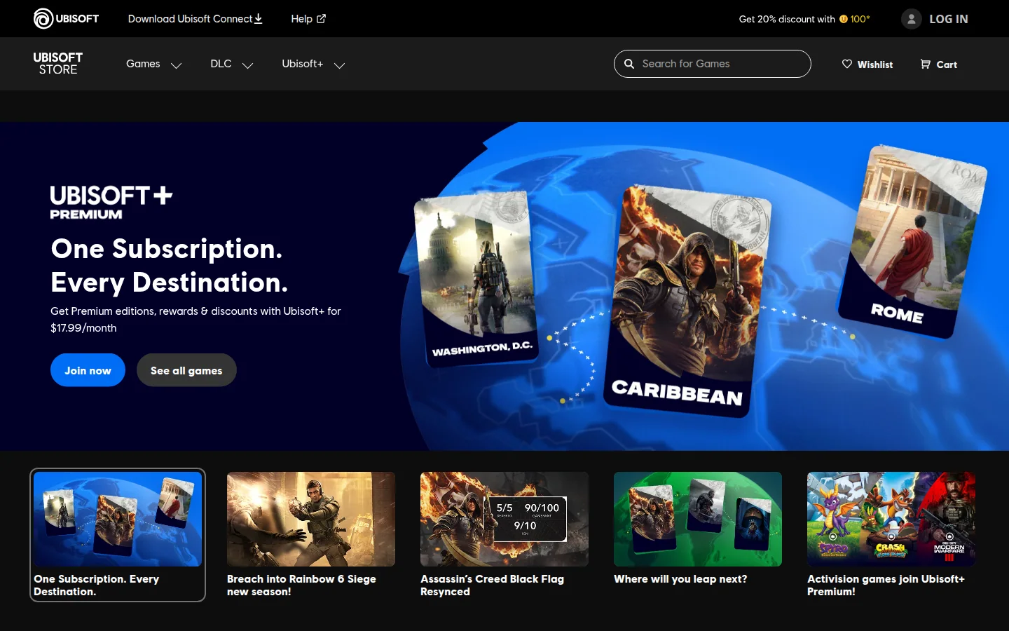The height and width of the screenshot is (631, 1009).
Task: Click the Caribbean destination card
Action: [x=687, y=301]
